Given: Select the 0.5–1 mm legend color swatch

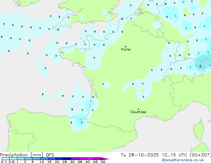Looking at the screenshot, I should (13, 159).
